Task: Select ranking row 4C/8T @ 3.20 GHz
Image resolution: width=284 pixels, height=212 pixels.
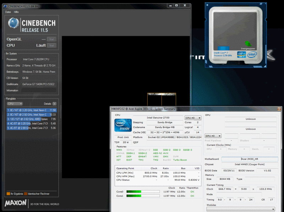Action: [x=32, y=123]
